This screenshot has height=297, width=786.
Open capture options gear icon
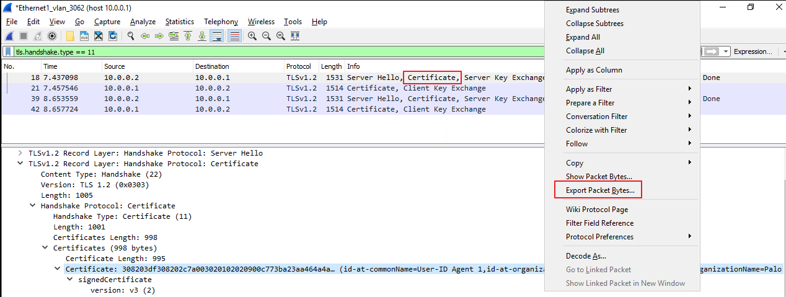pyautogui.click(x=52, y=36)
